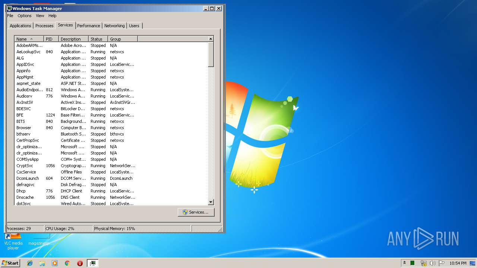Open the Start menu
Image resolution: width=477 pixels, height=268 pixels.
pyautogui.click(x=10, y=263)
